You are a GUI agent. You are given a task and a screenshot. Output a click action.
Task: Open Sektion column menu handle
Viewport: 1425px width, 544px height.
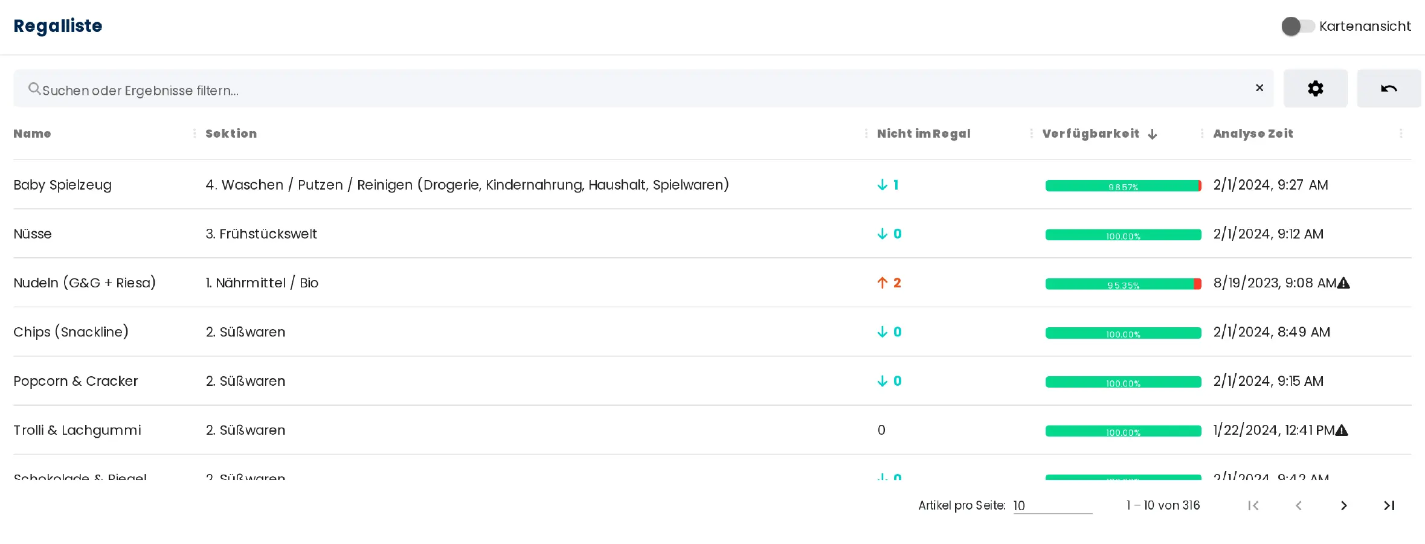pos(866,134)
